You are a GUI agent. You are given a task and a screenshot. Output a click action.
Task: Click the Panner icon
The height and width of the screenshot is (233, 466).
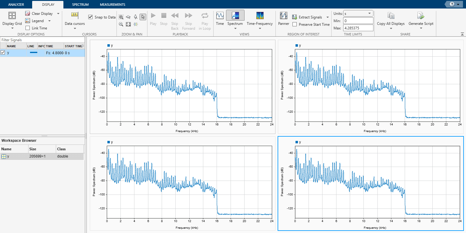pos(284,15)
